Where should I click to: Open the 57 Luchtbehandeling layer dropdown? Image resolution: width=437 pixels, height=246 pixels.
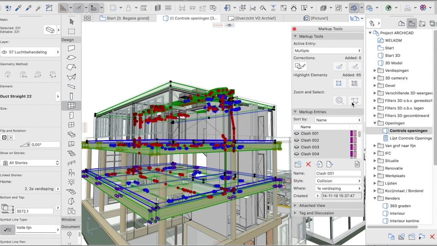(30, 52)
